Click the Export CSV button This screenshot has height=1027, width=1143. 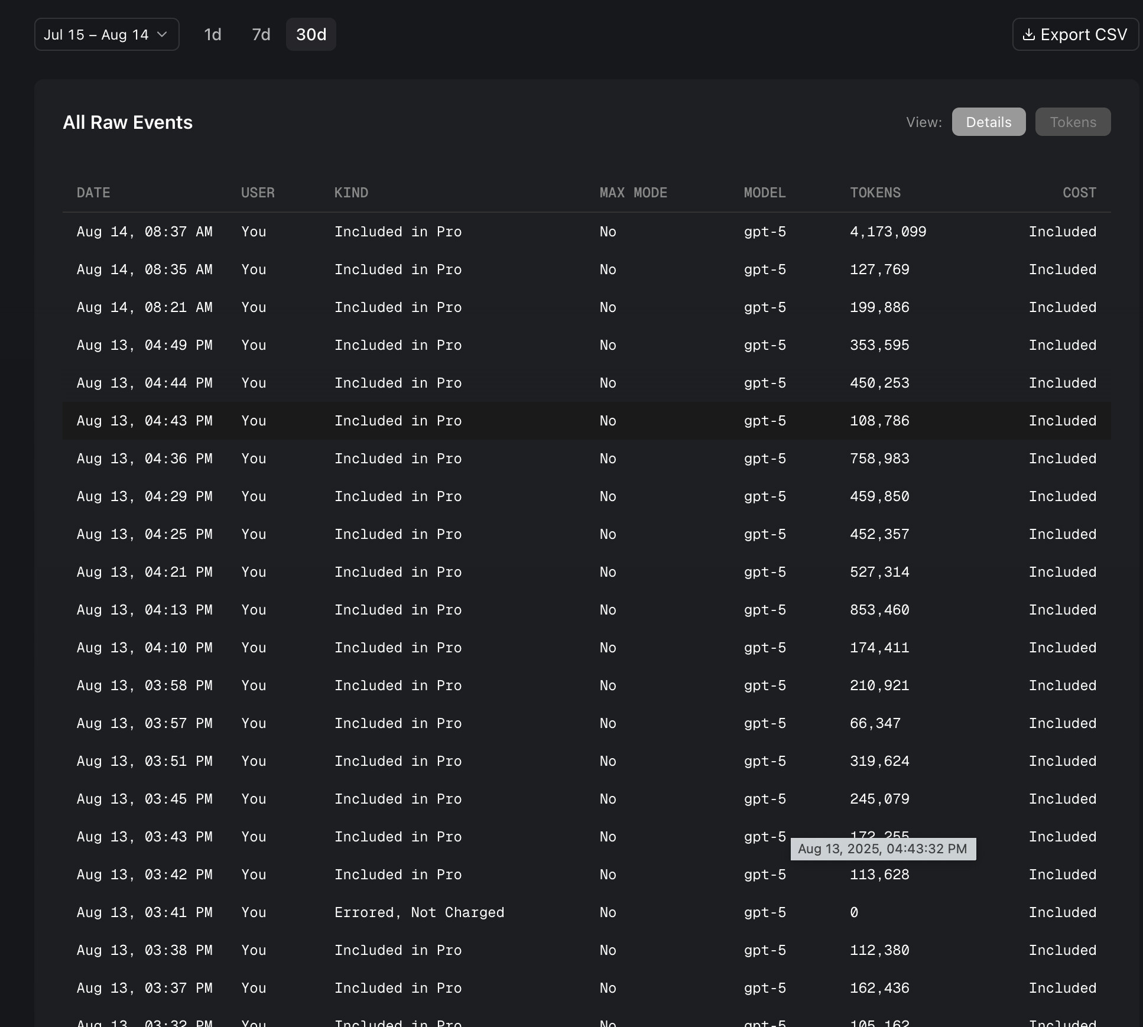pos(1083,34)
